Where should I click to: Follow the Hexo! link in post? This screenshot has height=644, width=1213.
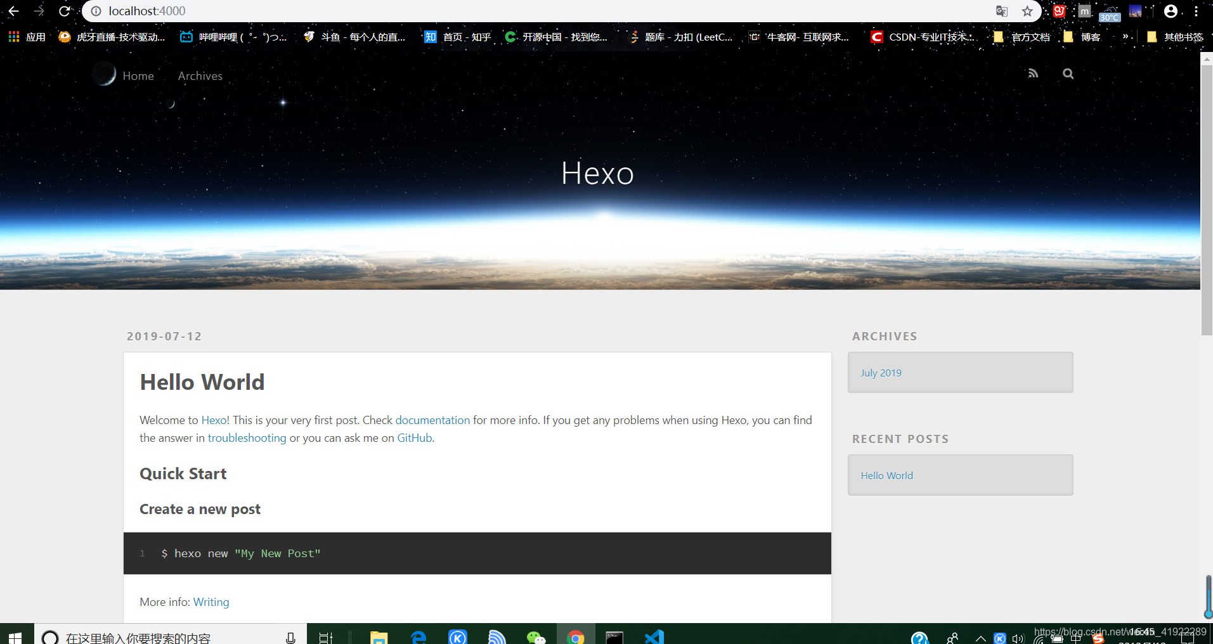click(x=215, y=420)
